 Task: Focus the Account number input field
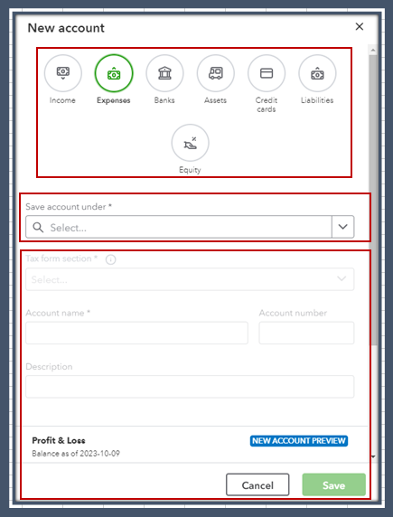click(306, 333)
